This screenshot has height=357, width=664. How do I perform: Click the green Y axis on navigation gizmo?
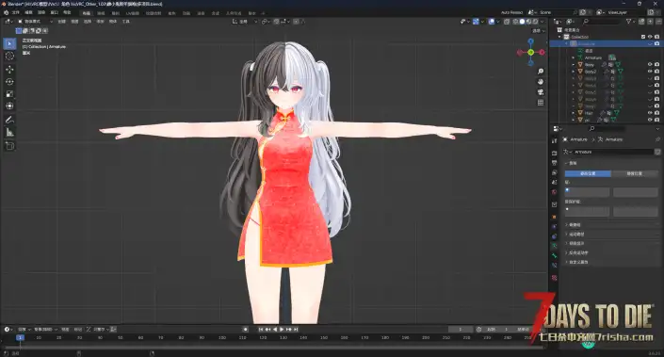click(530, 52)
